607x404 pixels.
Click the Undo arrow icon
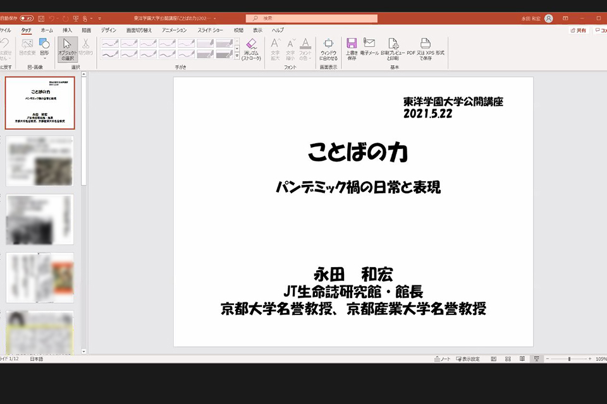[x=51, y=18]
